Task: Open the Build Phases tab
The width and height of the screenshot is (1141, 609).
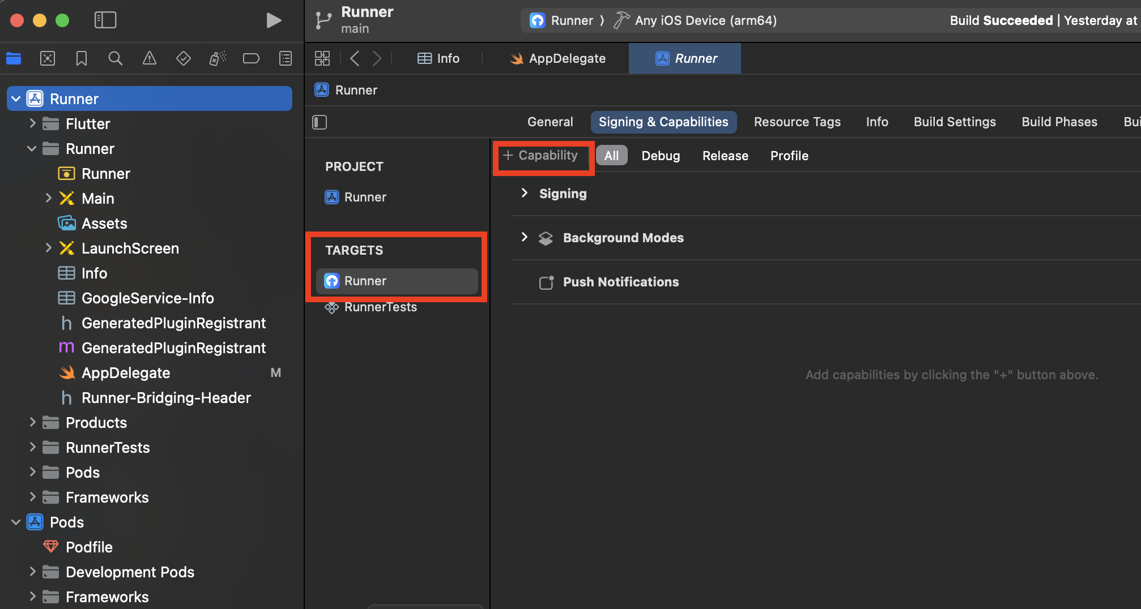Action: [x=1059, y=122]
